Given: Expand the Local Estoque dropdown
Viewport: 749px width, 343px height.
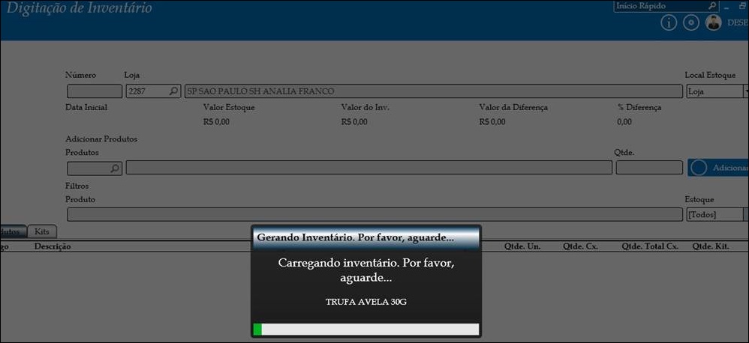Looking at the screenshot, I should (745, 91).
